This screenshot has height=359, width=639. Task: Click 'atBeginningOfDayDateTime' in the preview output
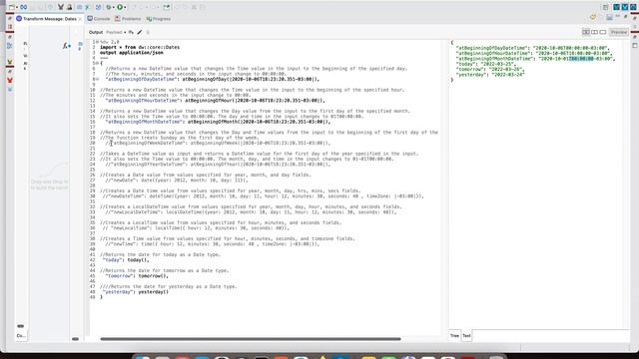pos(491,48)
